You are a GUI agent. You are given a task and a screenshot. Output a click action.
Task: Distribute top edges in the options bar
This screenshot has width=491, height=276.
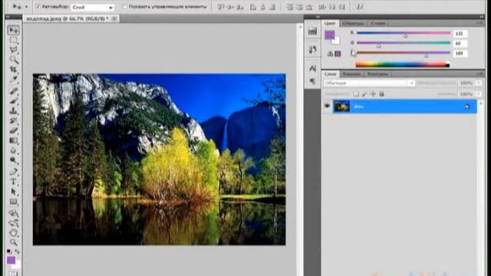[x=290, y=7]
